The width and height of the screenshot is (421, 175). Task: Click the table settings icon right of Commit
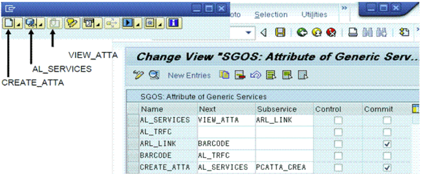point(416,109)
